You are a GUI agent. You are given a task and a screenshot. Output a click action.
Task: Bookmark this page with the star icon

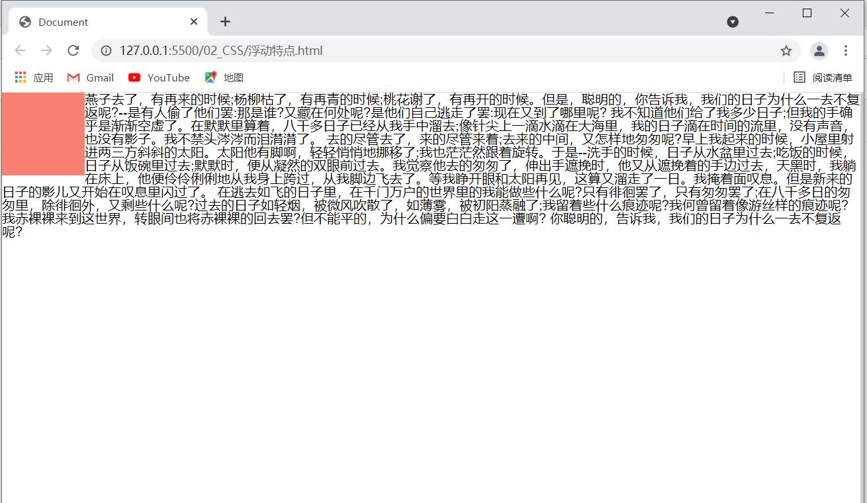pyautogui.click(x=786, y=51)
